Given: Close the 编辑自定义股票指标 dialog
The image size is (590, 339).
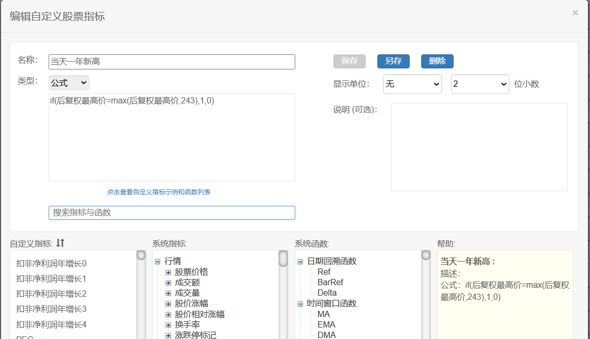Looking at the screenshot, I should [x=575, y=13].
